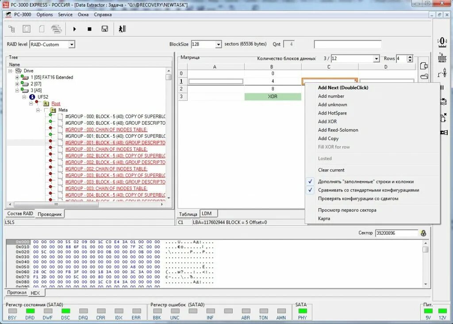Switch to the Протокол tab
Image resolution: width=453 pixels, height=324 pixels.
click(x=17, y=293)
